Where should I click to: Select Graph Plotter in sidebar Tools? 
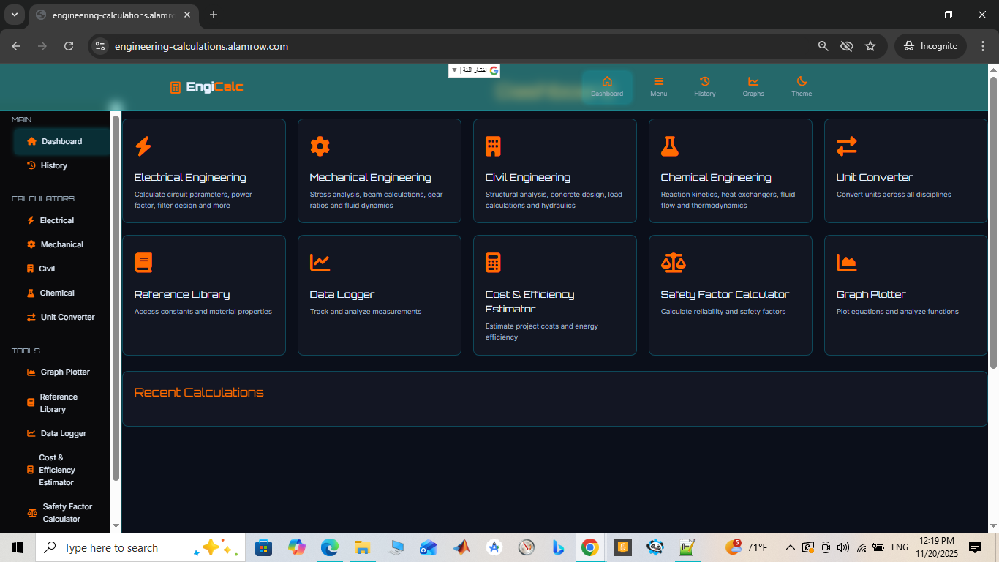click(x=64, y=372)
